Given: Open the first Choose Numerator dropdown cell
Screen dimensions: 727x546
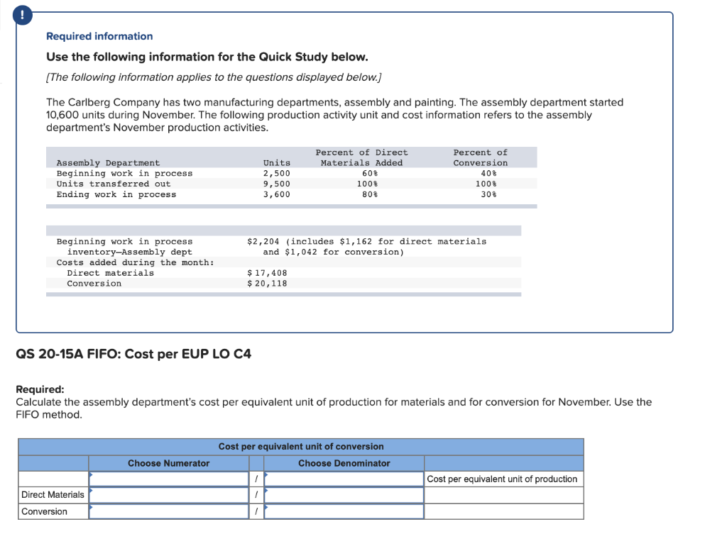Looking at the screenshot, I should (168, 479).
